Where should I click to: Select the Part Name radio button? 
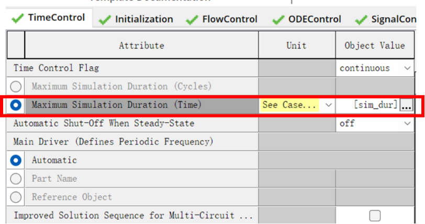click(x=16, y=178)
